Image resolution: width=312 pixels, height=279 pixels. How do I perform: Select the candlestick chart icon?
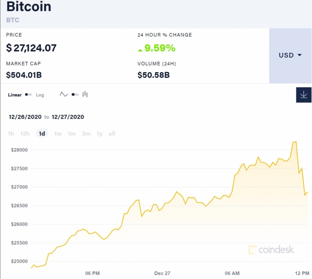pyautogui.click(x=85, y=94)
